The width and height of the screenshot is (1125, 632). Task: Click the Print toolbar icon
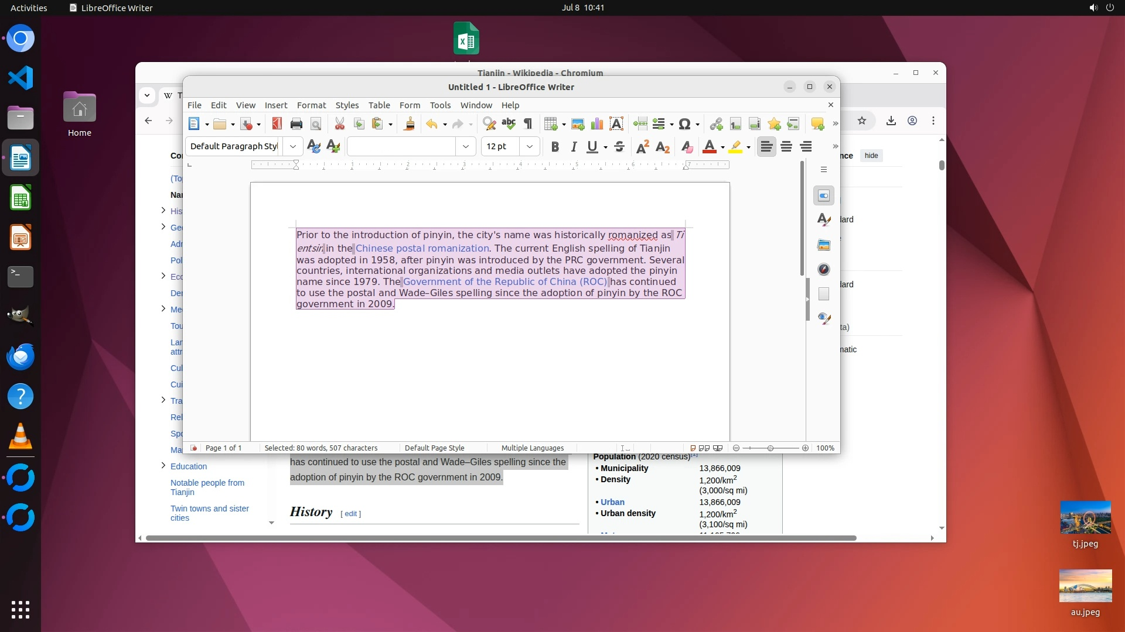[296, 124]
